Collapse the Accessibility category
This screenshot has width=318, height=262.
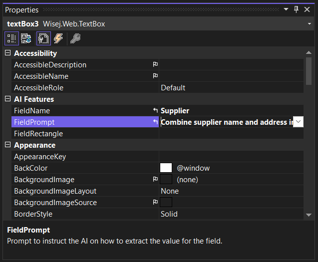coord(7,53)
